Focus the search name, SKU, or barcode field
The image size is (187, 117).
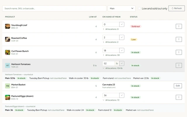click(x=54, y=8)
